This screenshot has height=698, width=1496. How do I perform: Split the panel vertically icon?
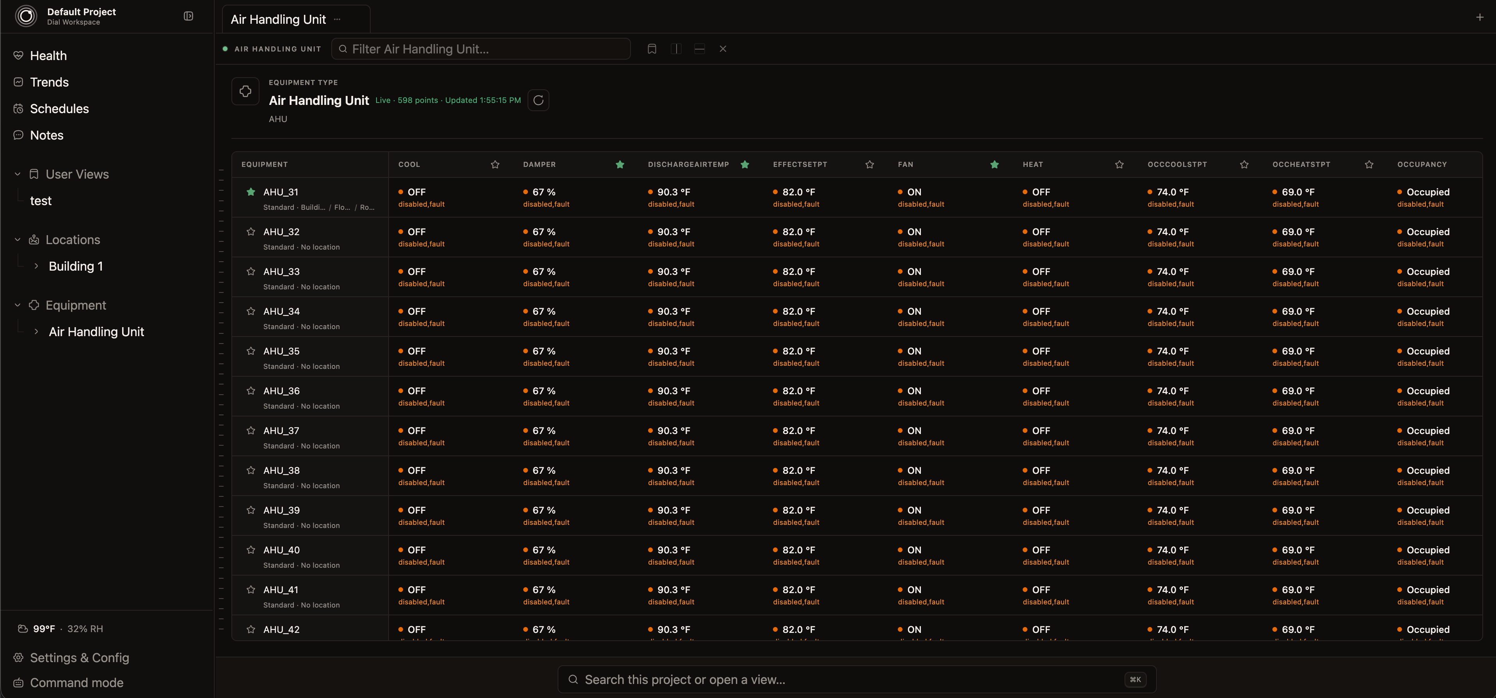pos(676,49)
